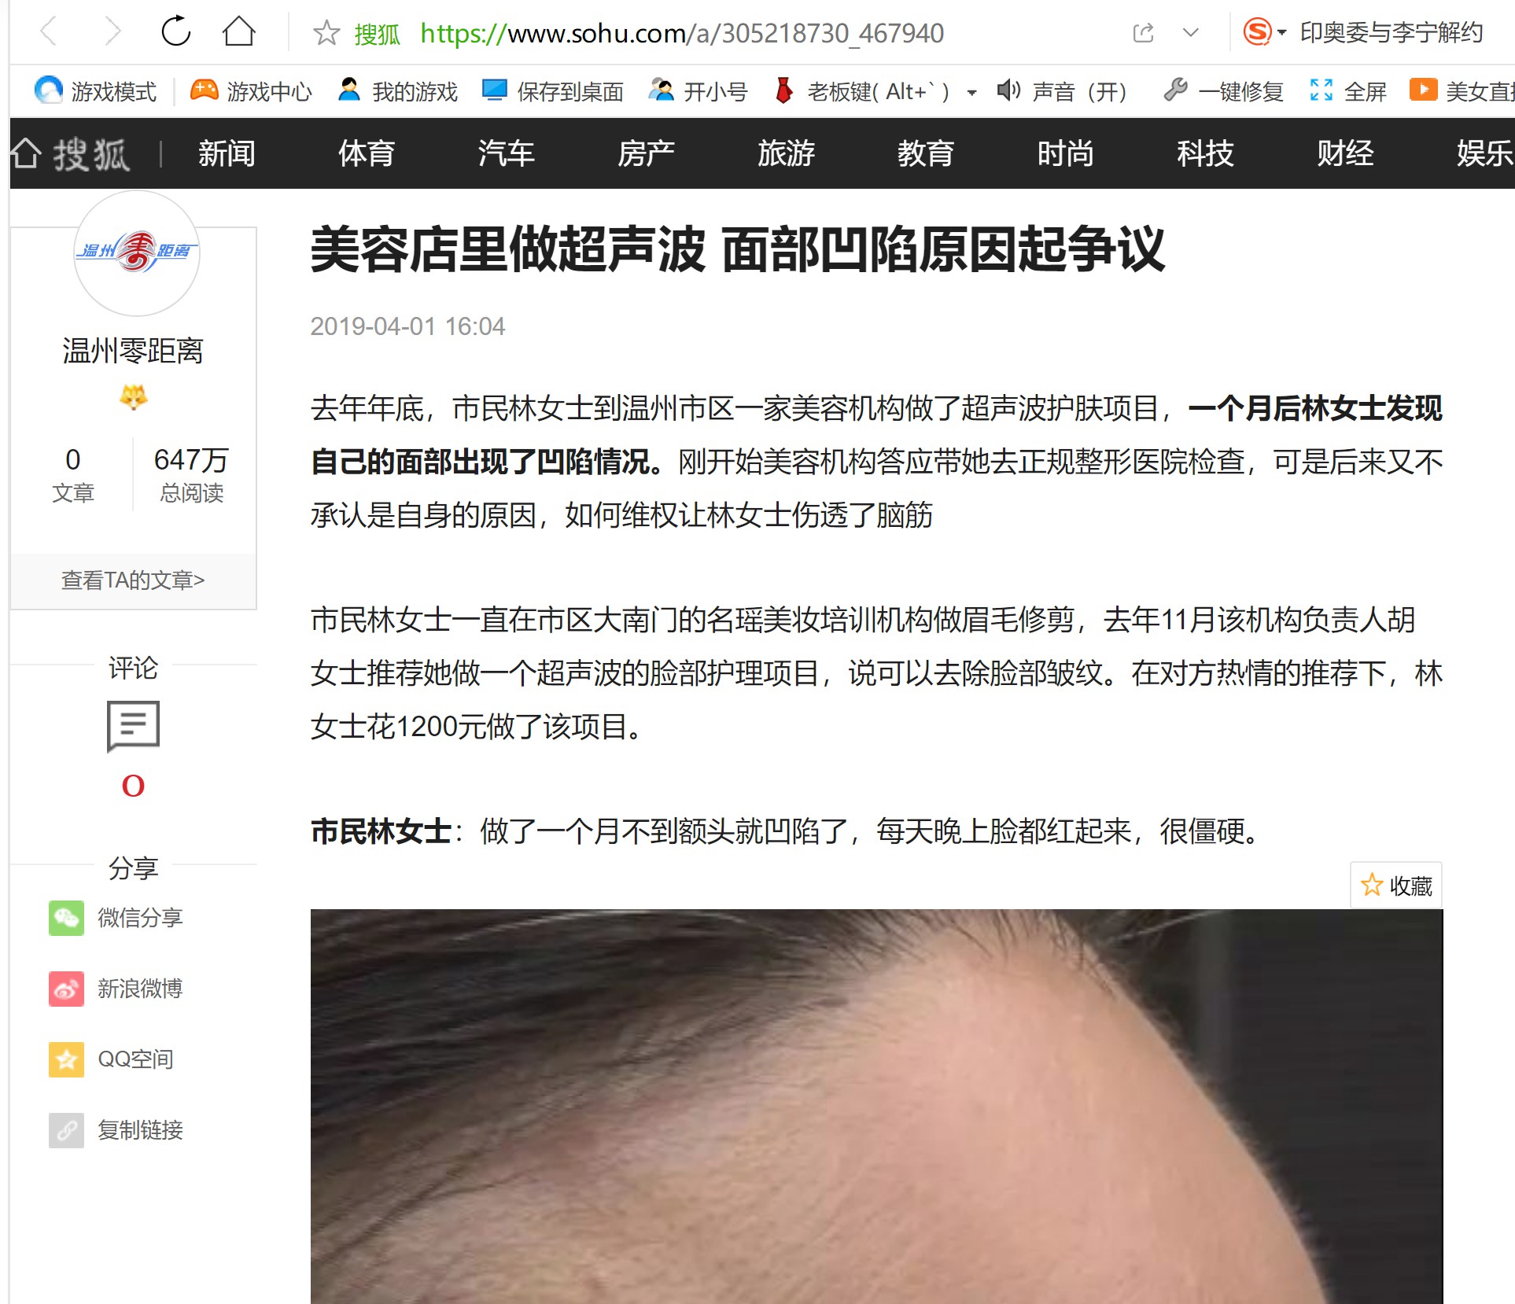Click the article headline 美容店里做超声波

tap(737, 249)
